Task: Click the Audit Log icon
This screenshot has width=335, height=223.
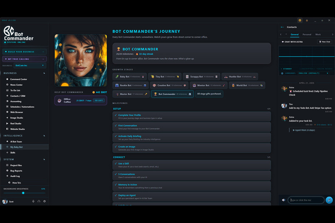Action: coord(7,176)
